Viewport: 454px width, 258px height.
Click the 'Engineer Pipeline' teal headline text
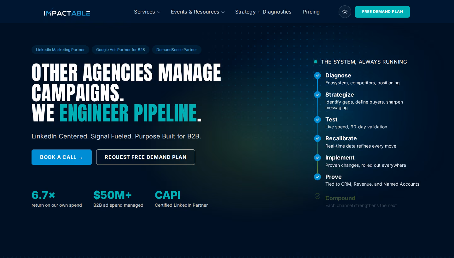pos(128,113)
